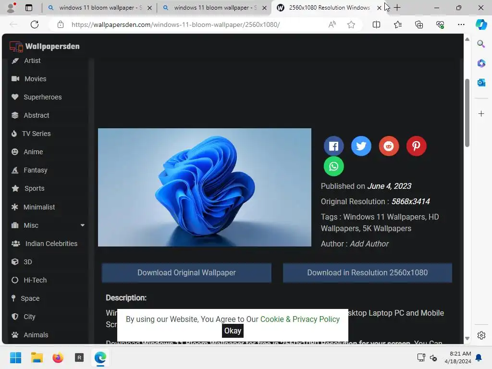Image resolution: width=492 pixels, height=369 pixels.
Task: Share wallpaper on Pinterest
Action: point(417,146)
